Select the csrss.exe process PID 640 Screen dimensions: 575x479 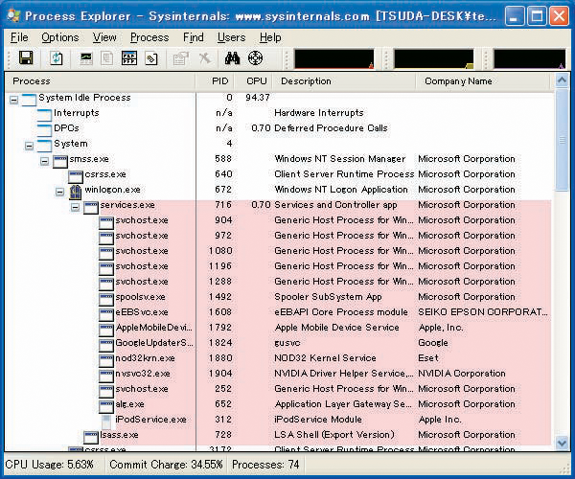[278, 174]
